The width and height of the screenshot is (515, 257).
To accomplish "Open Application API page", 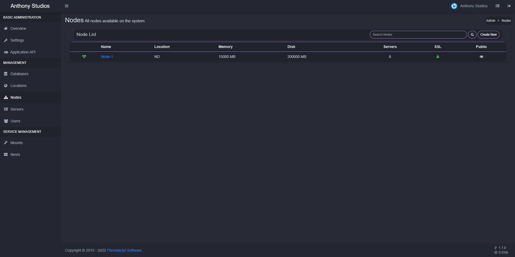I will (30, 52).
